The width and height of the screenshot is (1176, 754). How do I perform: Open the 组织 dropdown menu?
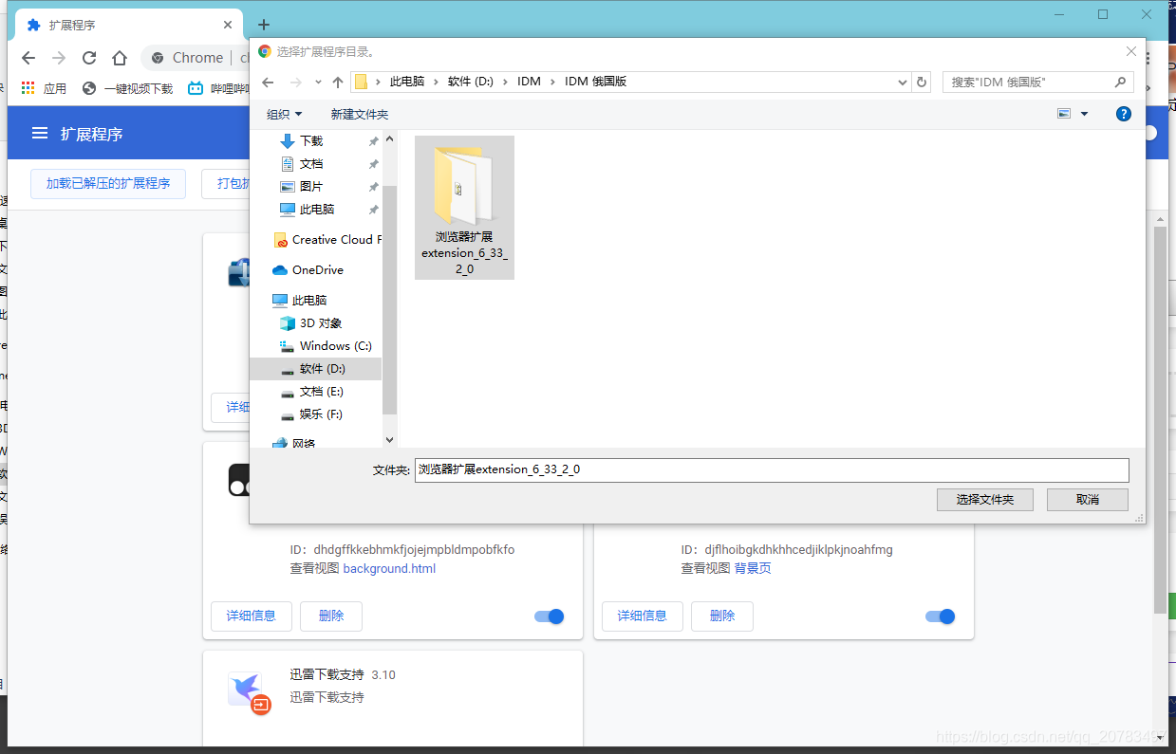coord(282,113)
